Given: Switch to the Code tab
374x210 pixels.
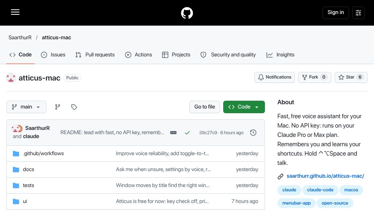Looking at the screenshot, I should (21, 55).
